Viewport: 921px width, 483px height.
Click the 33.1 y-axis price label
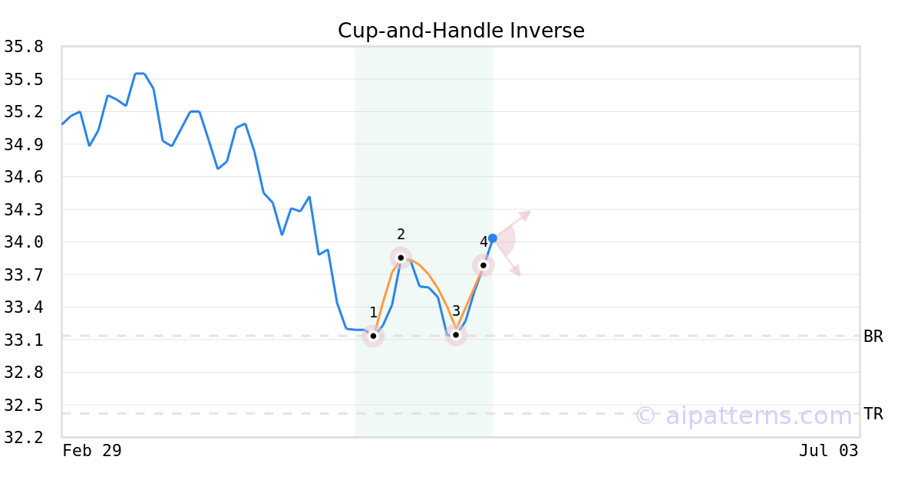coord(24,340)
